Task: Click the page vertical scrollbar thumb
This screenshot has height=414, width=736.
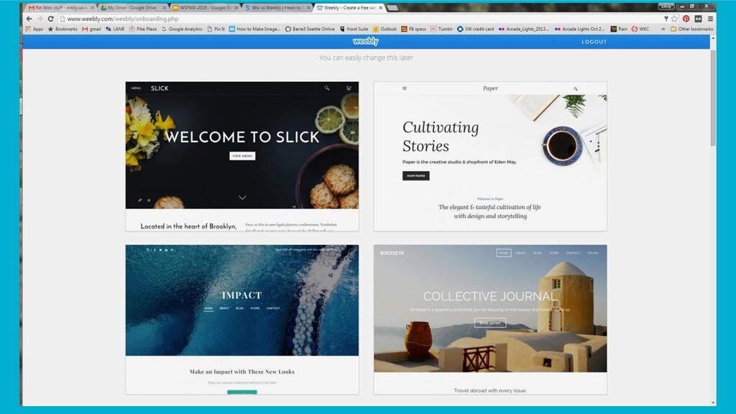Action: coord(713,98)
